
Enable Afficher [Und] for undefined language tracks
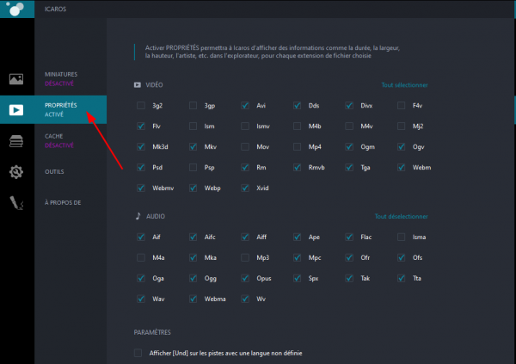(138, 353)
